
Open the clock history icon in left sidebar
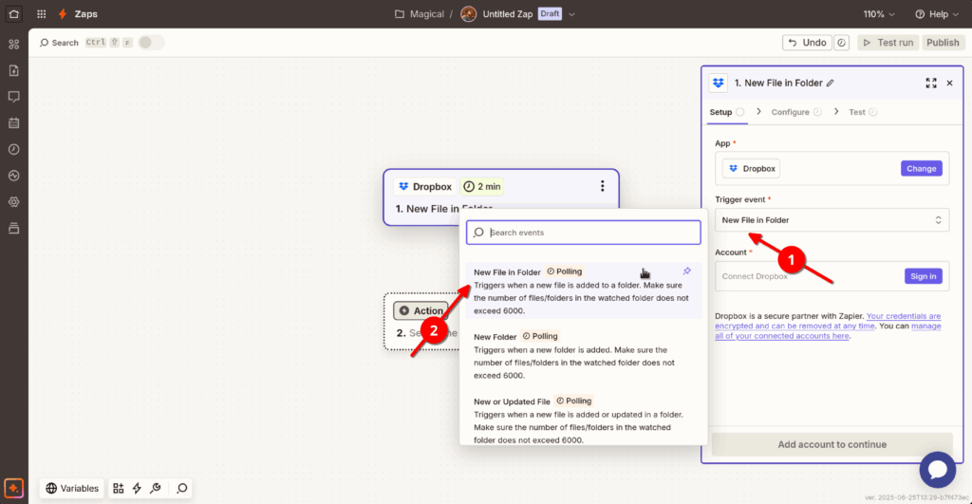[x=13, y=149]
